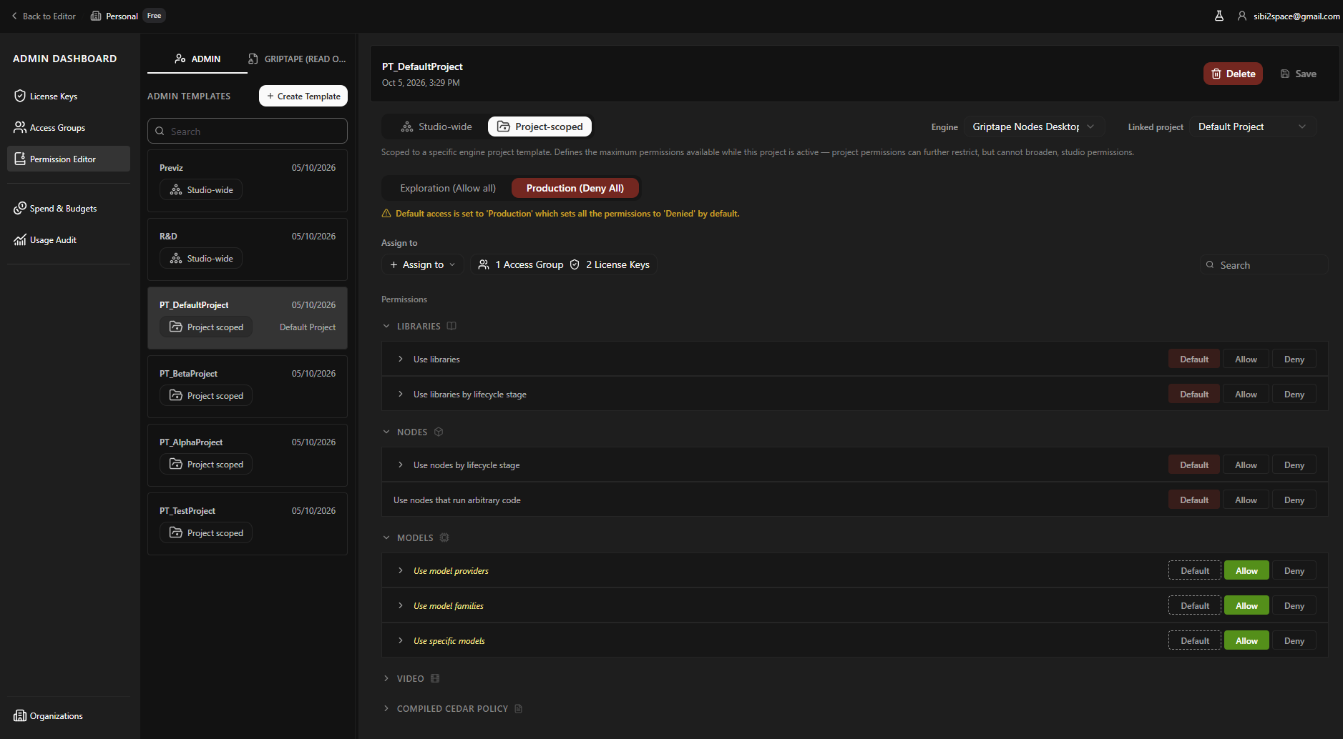
Task: Click the document icon beside COMPILED CEDAR POLICY
Action: coord(519,708)
